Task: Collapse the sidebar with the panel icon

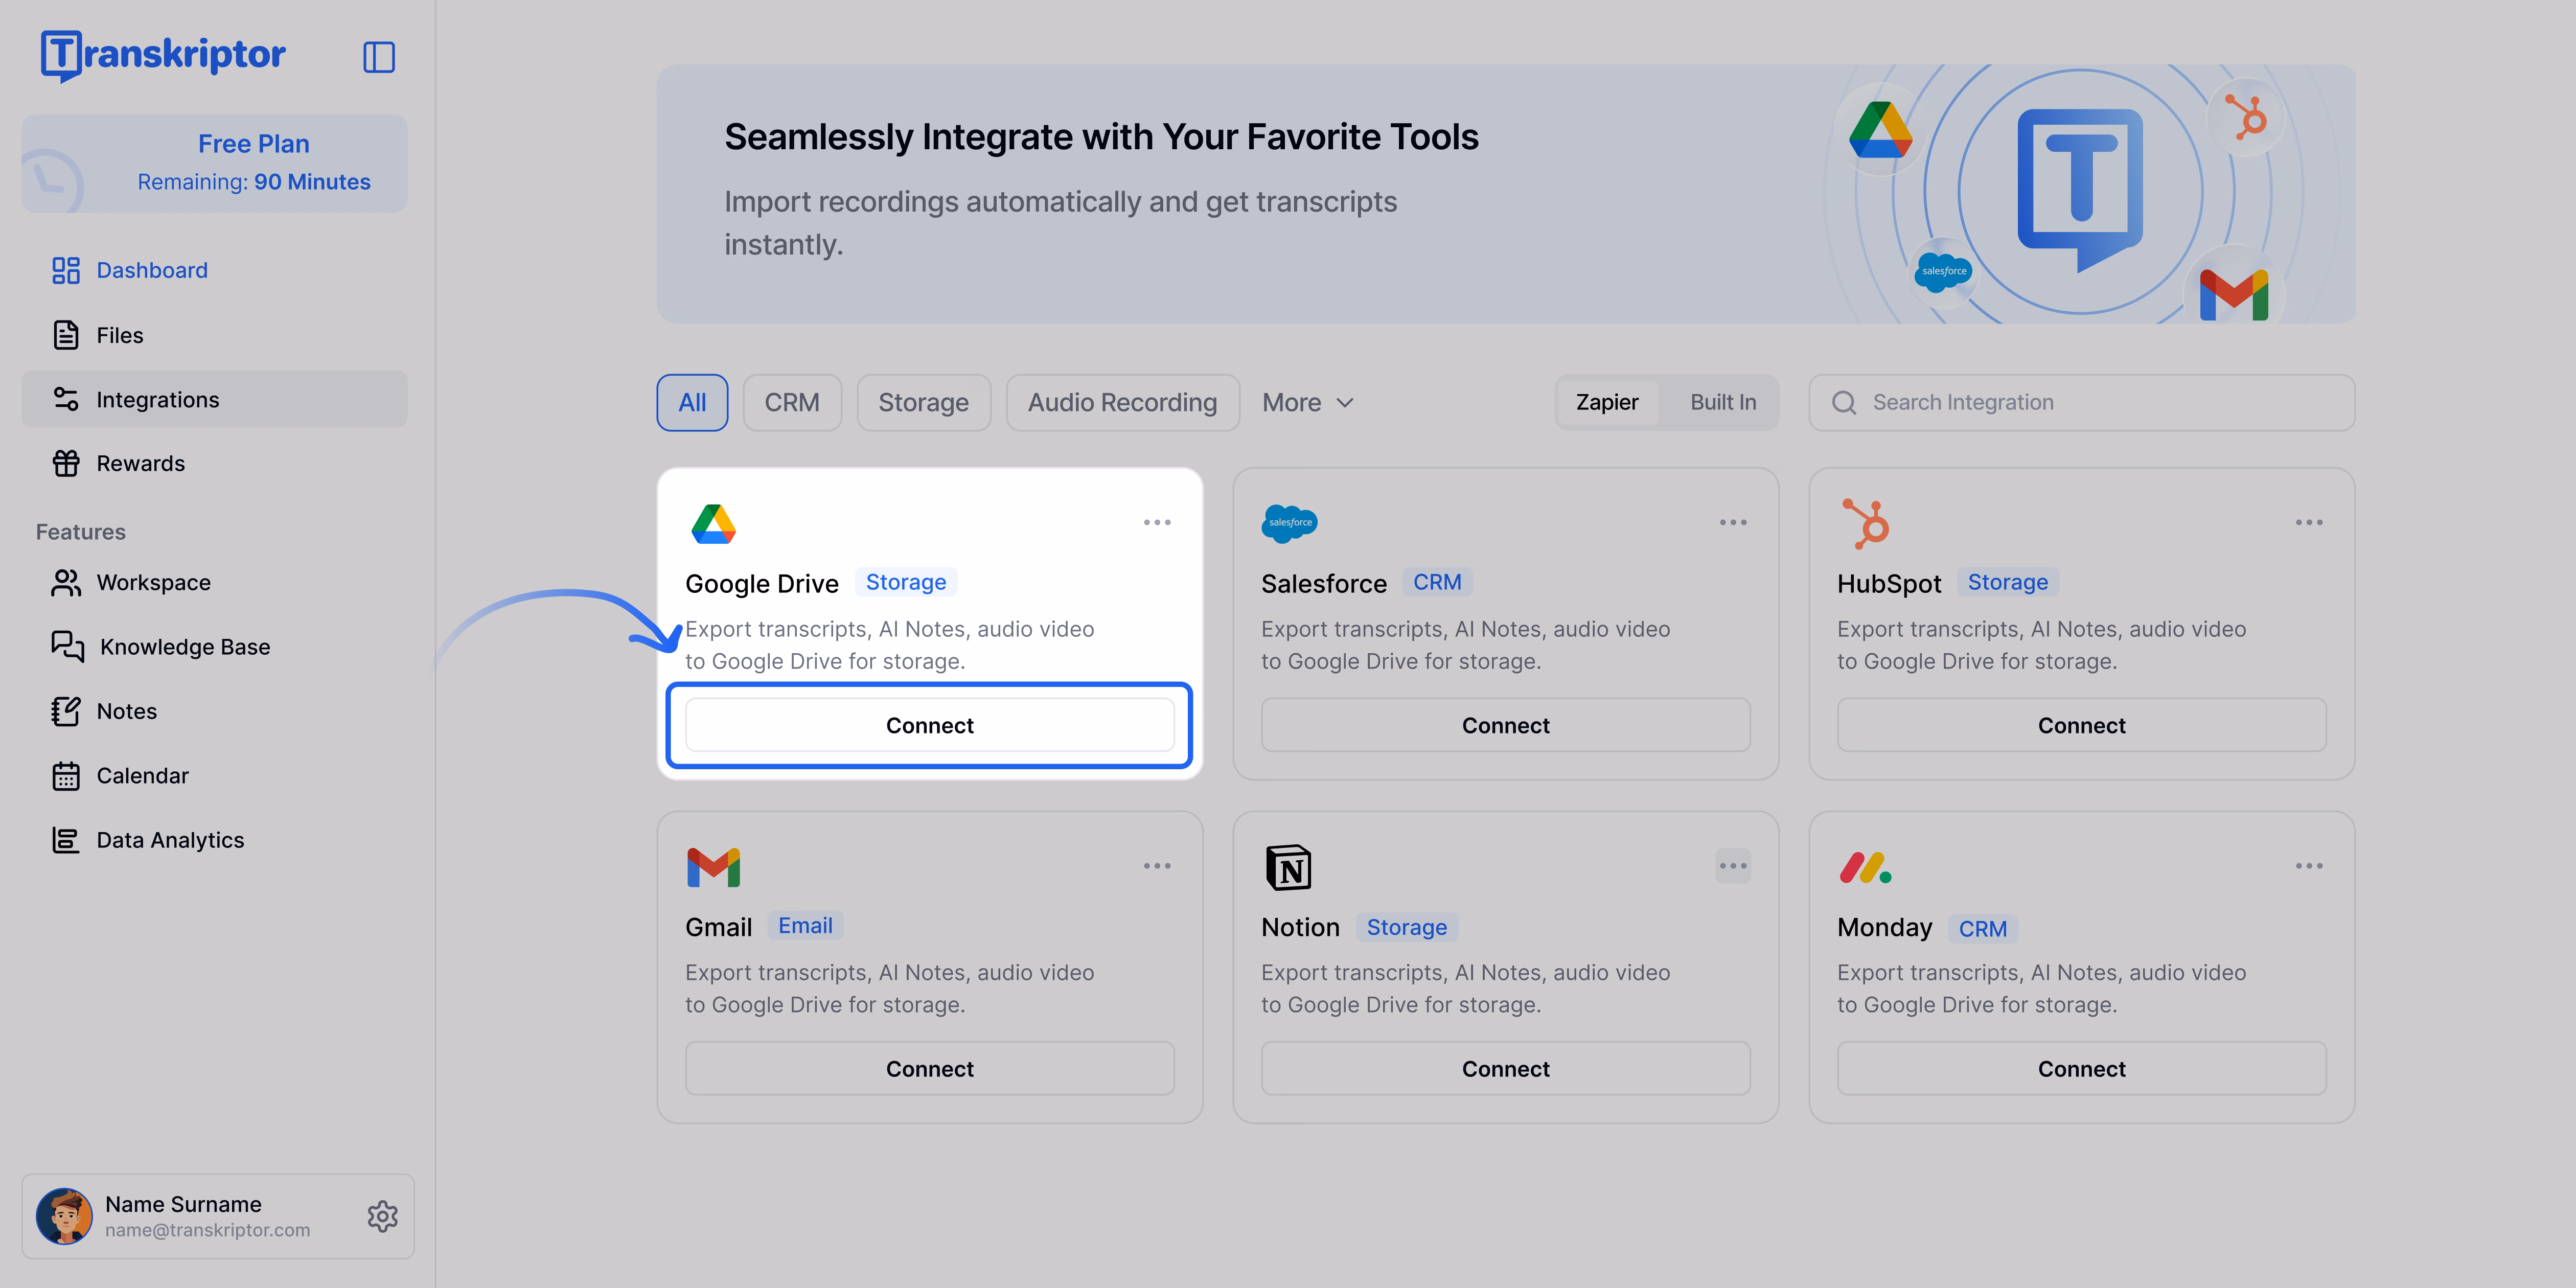Action: [x=379, y=57]
